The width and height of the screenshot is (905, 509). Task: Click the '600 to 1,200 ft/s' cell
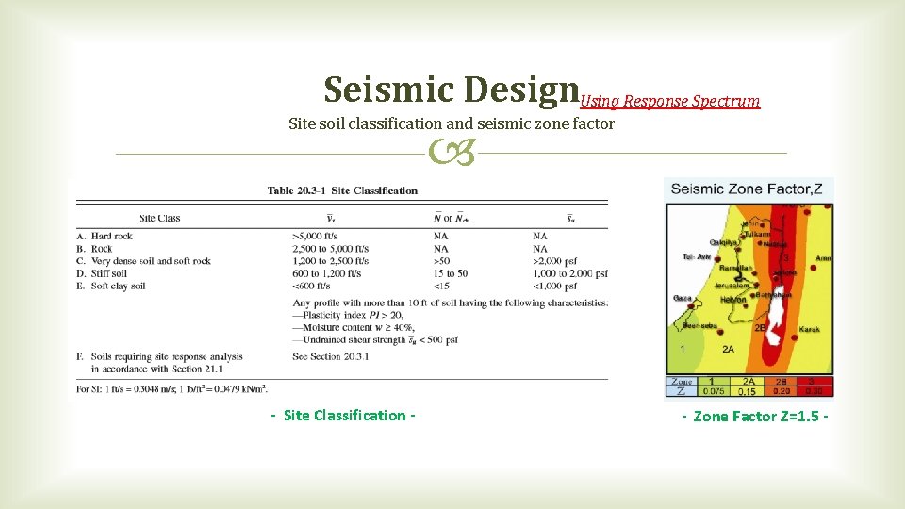(x=327, y=273)
